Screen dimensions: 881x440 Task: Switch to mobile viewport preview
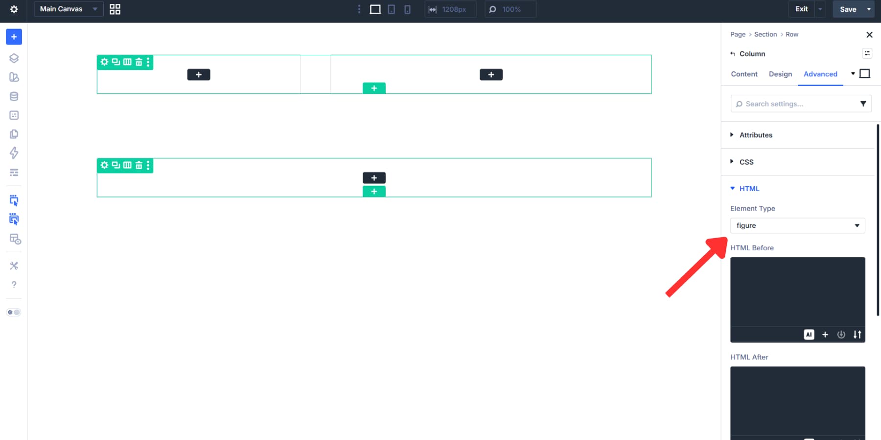tap(407, 9)
